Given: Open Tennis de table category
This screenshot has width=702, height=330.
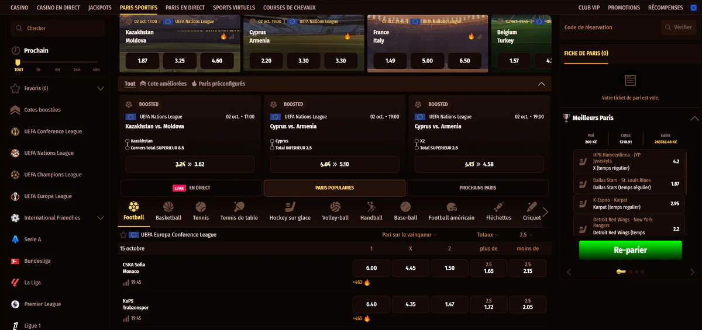Looking at the screenshot, I should click(x=239, y=211).
